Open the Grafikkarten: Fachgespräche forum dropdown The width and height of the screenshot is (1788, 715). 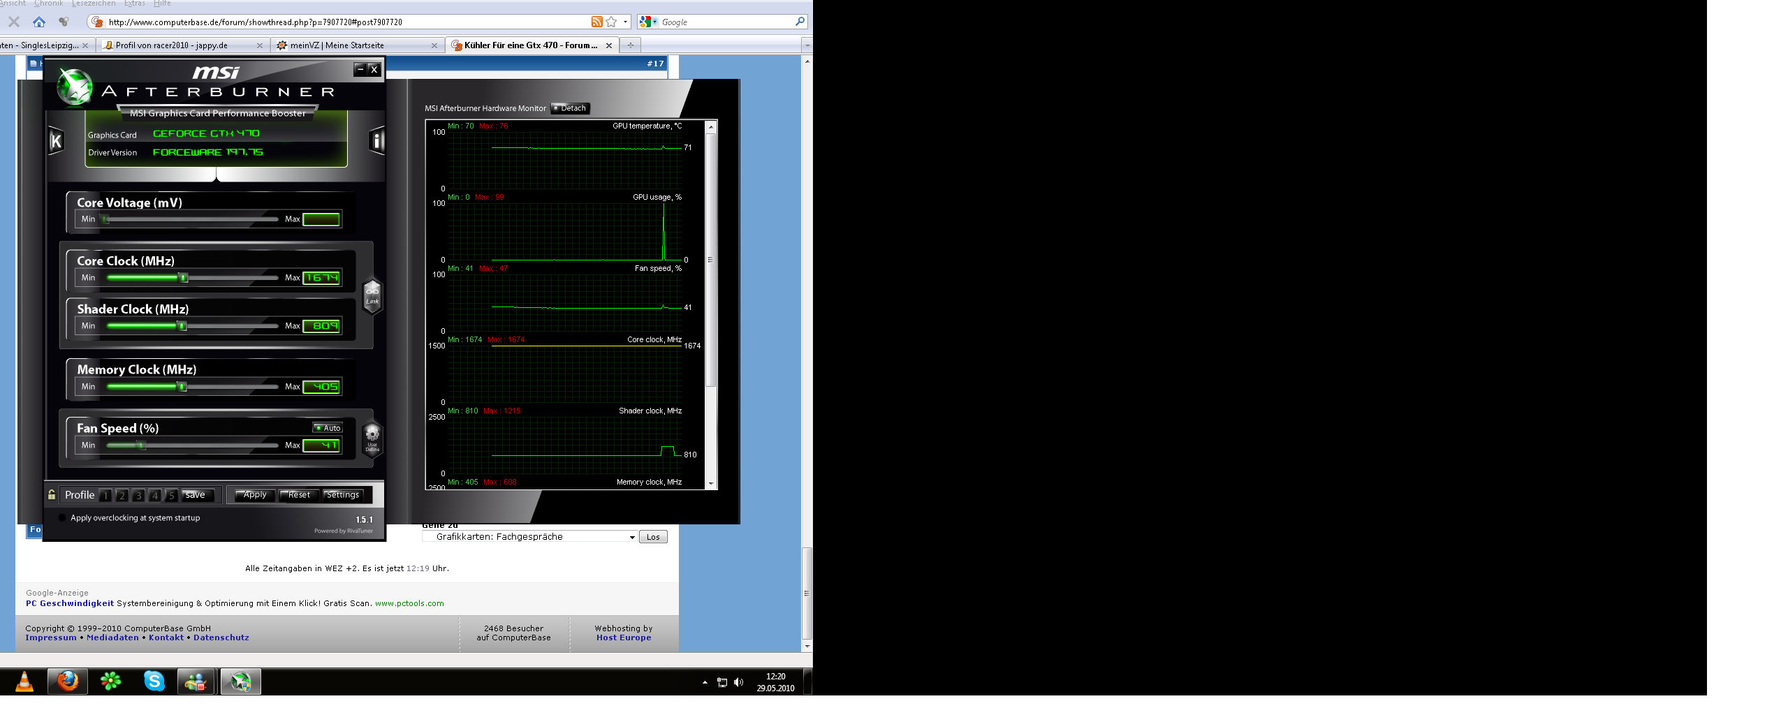pos(530,537)
